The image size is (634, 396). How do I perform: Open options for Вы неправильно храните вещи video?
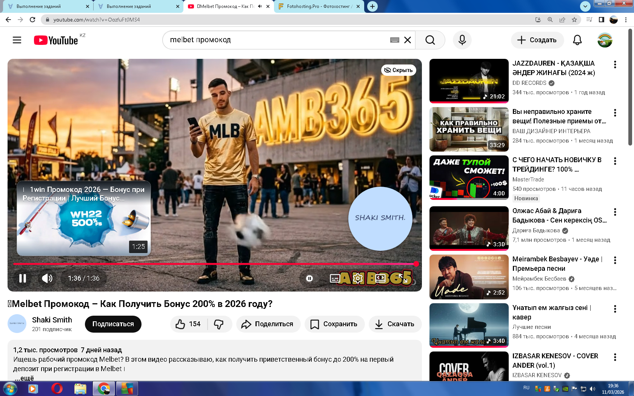[615, 113]
